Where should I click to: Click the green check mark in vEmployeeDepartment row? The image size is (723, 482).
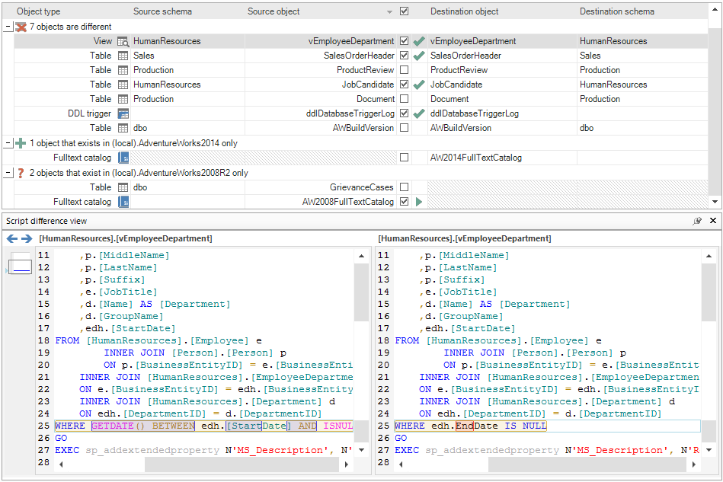419,41
